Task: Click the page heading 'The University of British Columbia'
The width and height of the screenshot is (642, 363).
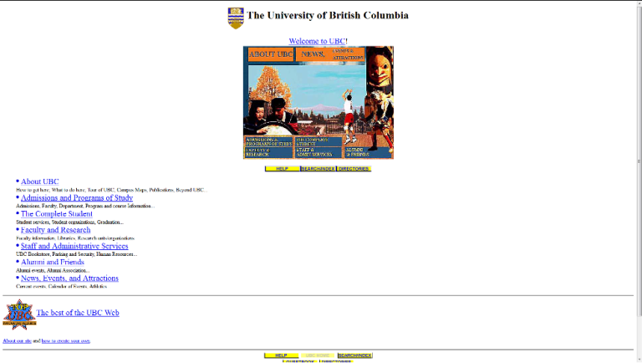Action: 328,16
